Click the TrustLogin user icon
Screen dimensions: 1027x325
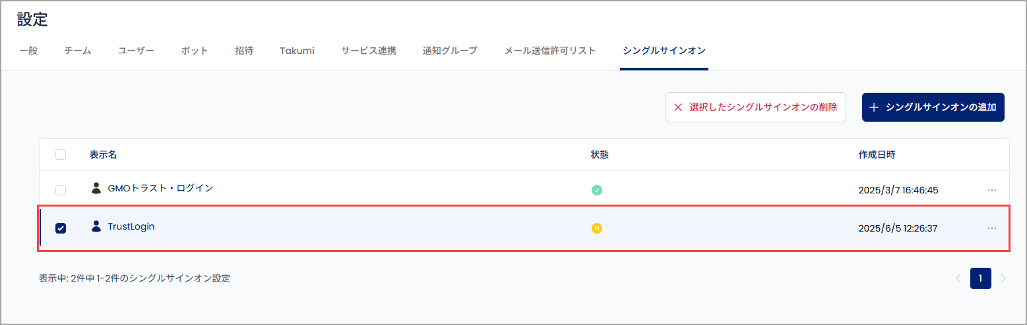[96, 226]
